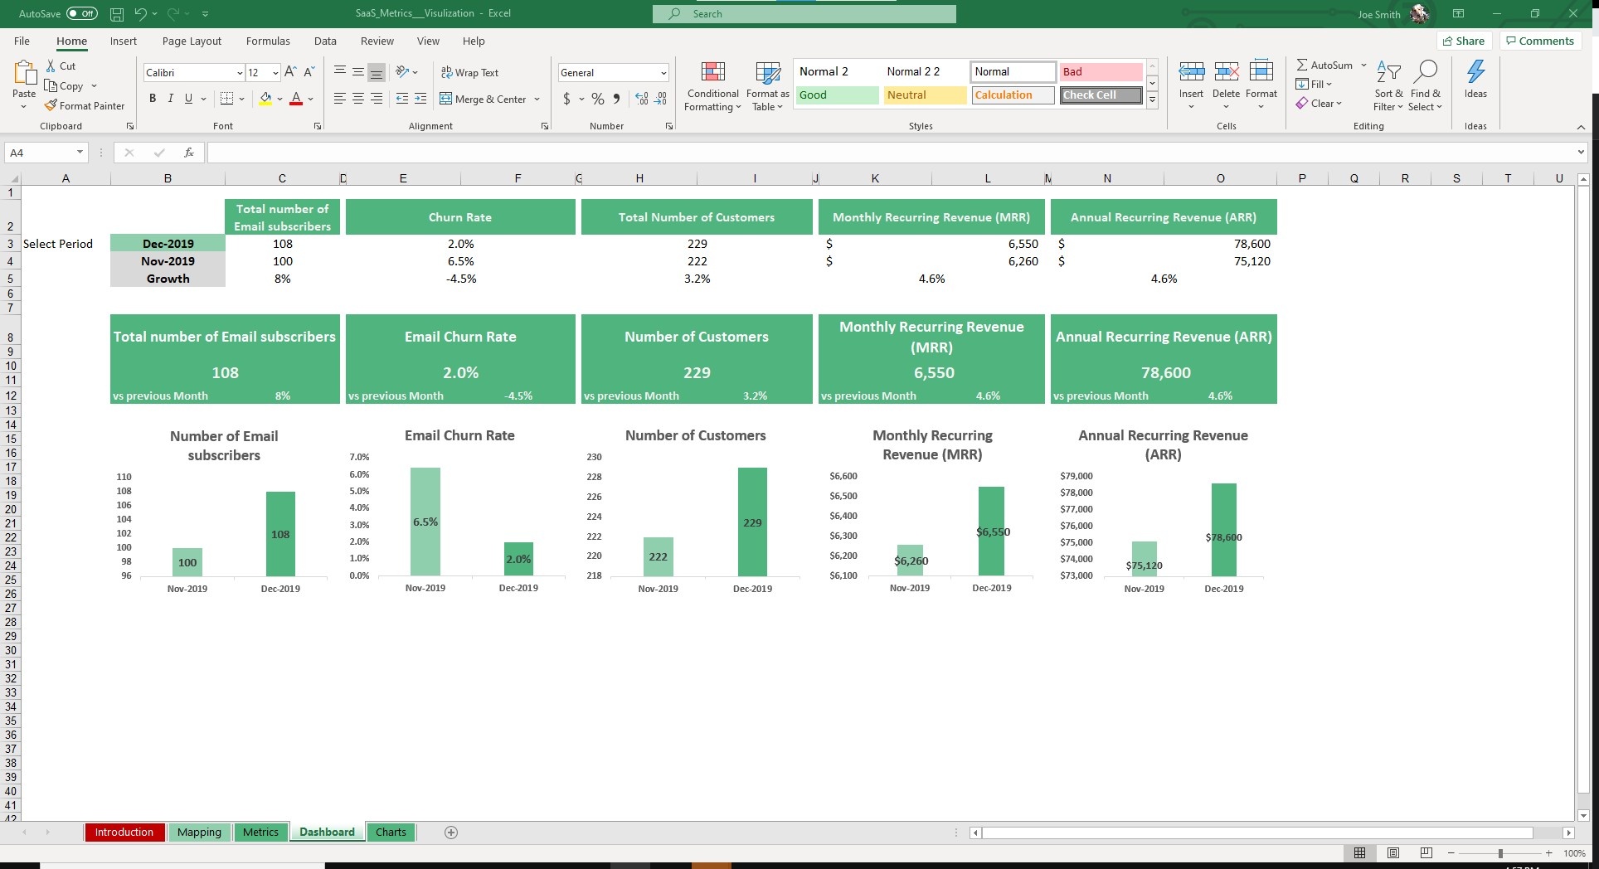Open the Name Box dropdown arrow
Screen dimensions: 1599x869
pos(80,153)
